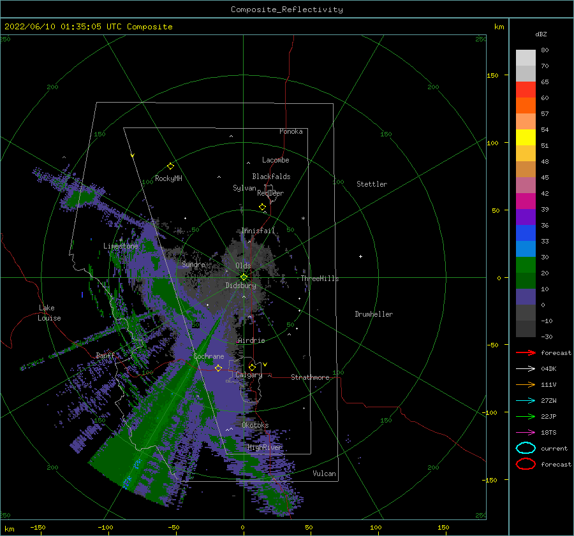This screenshot has width=574, height=536.
Task: Click the Airdrie city label
Action: pyautogui.click(x=251, y=340)
